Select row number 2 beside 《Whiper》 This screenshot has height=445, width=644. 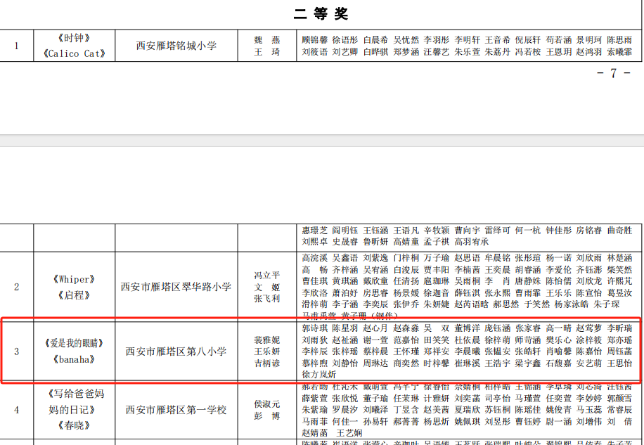(x=16, y=287)
